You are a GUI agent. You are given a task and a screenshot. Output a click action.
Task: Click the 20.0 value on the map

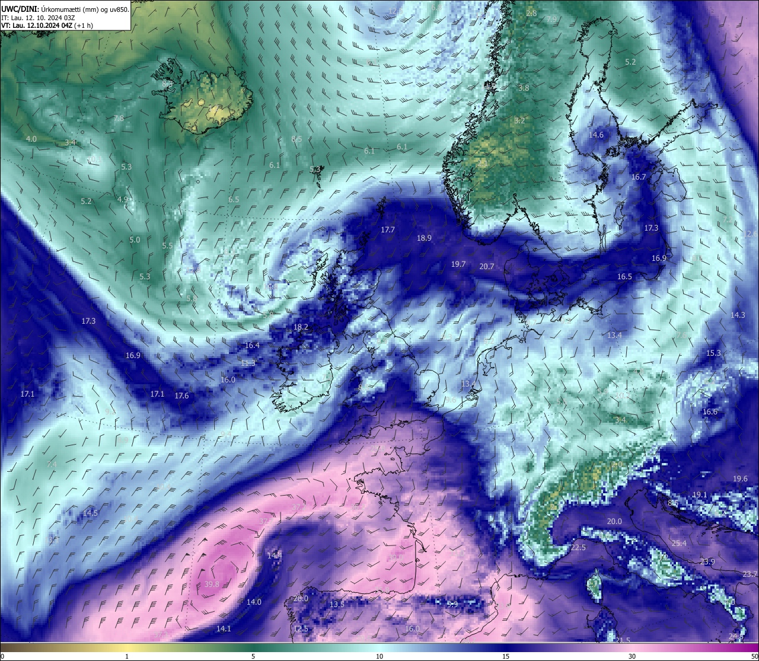[x=614, y=521]
